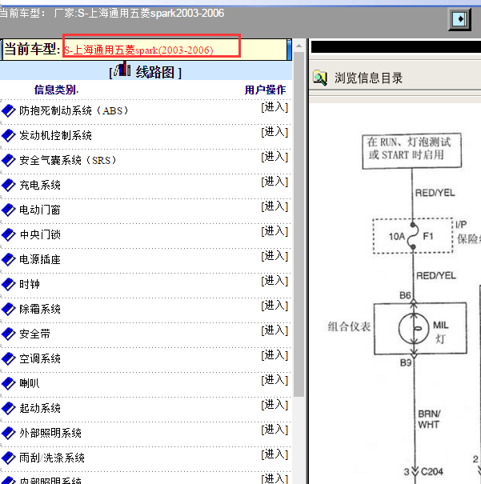Click the left list vertical scrollbar thumb
Image resolution: width=481 pixels, height=484 pixels.
(299, 225)
